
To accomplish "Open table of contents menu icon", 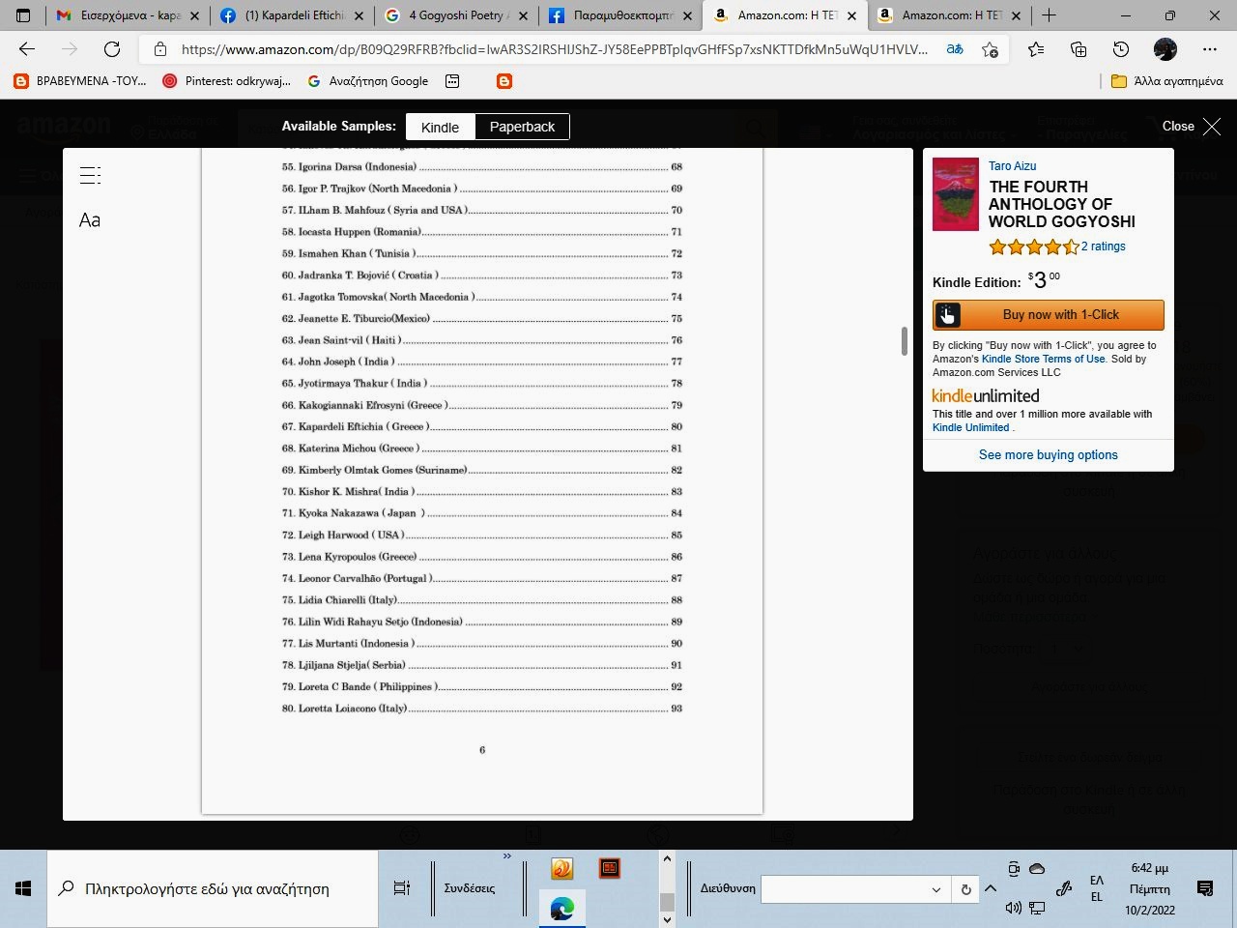I will click(90, 175).
